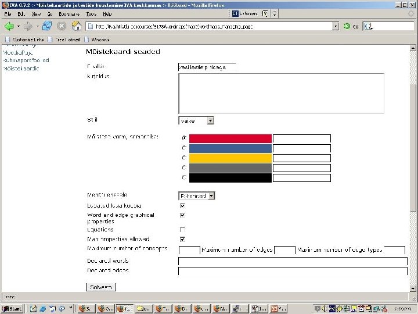Open the MapCU dropdown showing 'Extended'
This screenshot has width=418, height=314.
click(x=196, y=196)
